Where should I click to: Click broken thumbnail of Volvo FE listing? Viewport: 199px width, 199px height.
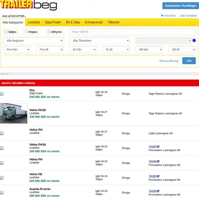click(2, 178)
